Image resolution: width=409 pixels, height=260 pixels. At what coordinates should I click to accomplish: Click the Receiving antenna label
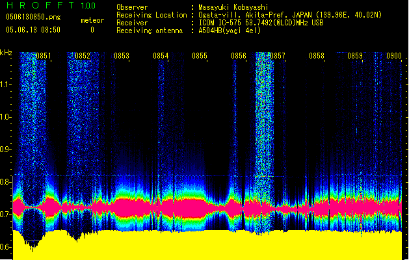[x=150, y=31]
